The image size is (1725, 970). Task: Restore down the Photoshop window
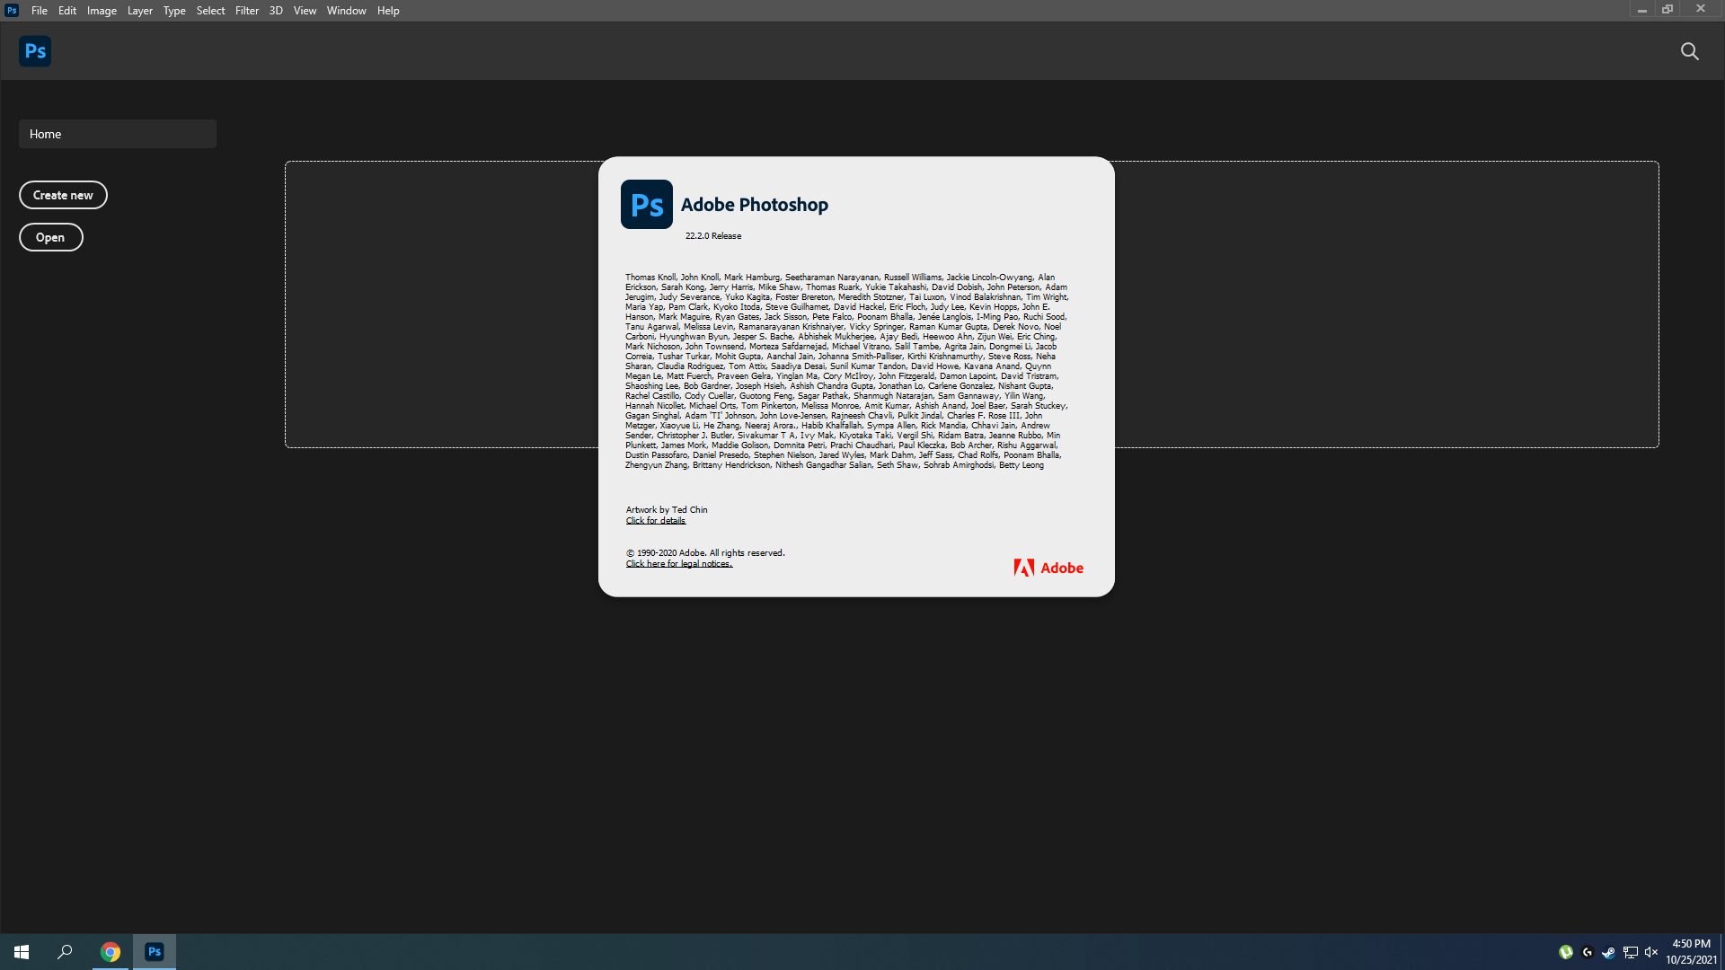click(1667, 10)
